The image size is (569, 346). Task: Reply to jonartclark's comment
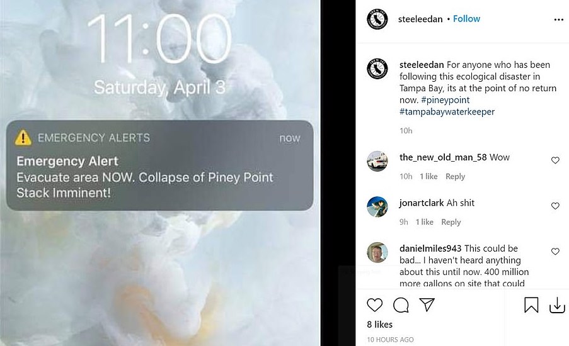click(x=451, y=222)
